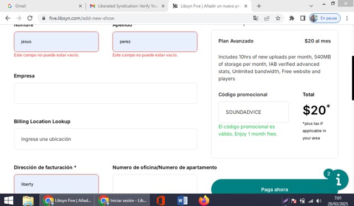
Task: Open the tab search chevron
Action: pyautogui.click(x=311, y=6)
